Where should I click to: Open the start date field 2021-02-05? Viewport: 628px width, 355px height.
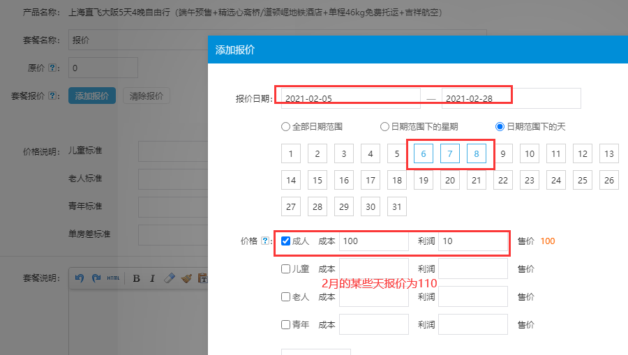click(350, 99)
